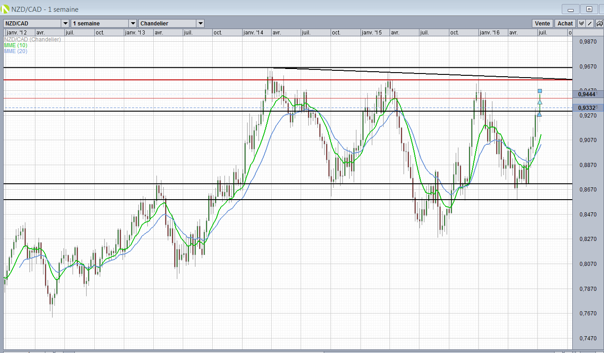Image resolution: width=604 pixels, height=353 pixels.
Task: Open the NZD/CAD instrument dropdown
Action: pyautogui.click(x=36, y=24)
